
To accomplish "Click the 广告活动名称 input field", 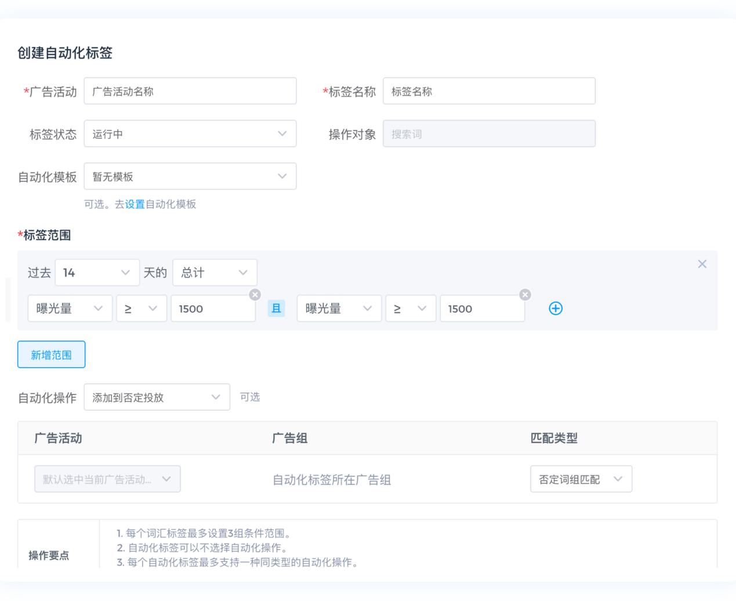I will tap(190, 92).
